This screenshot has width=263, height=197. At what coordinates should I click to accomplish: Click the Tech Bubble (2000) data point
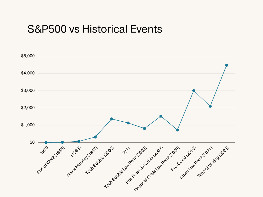pyautogui.click(x=112, y=119)
